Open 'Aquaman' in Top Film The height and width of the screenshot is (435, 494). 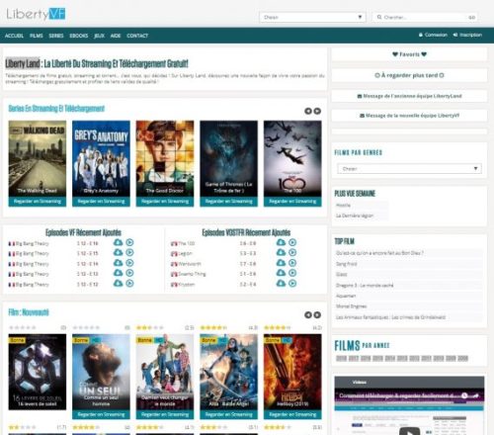[x=346, y=296]
